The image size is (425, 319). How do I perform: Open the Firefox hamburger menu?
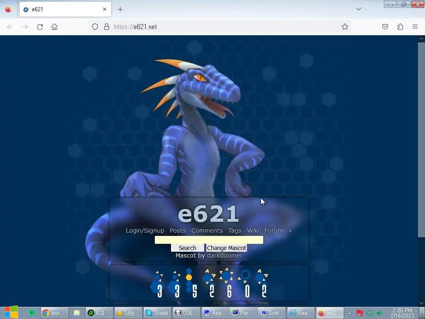pos(415,27)
